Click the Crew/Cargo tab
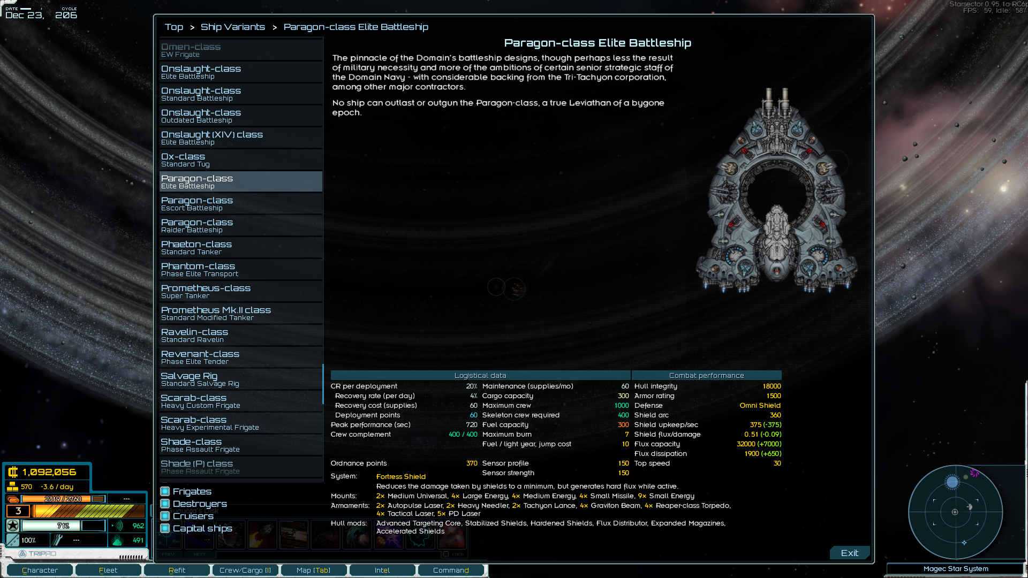 pos(245,570)
